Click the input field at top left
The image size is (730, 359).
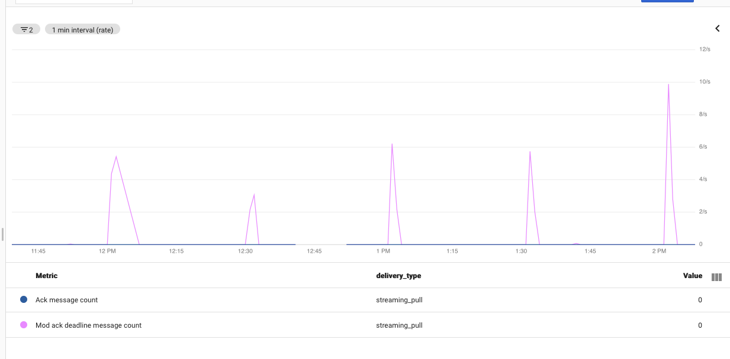(x=73, y=2)
